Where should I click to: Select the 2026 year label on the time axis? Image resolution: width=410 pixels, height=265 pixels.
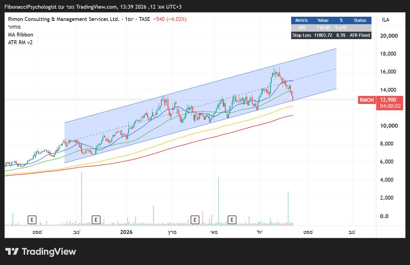pyautogui.click(x=126, y=232)
